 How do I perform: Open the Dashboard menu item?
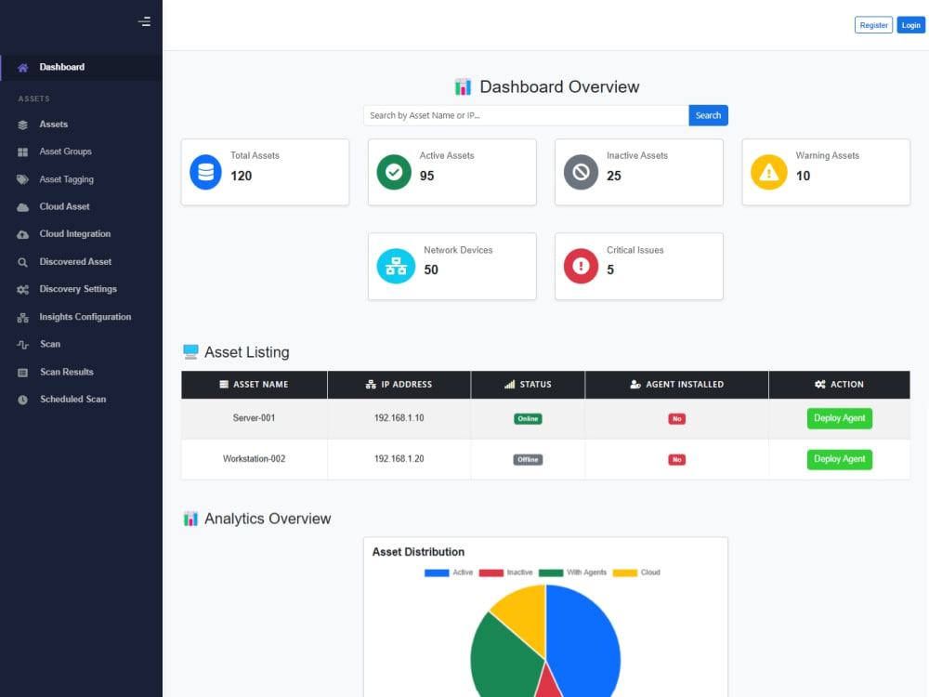pyautogui.click(x=81, y=68)
